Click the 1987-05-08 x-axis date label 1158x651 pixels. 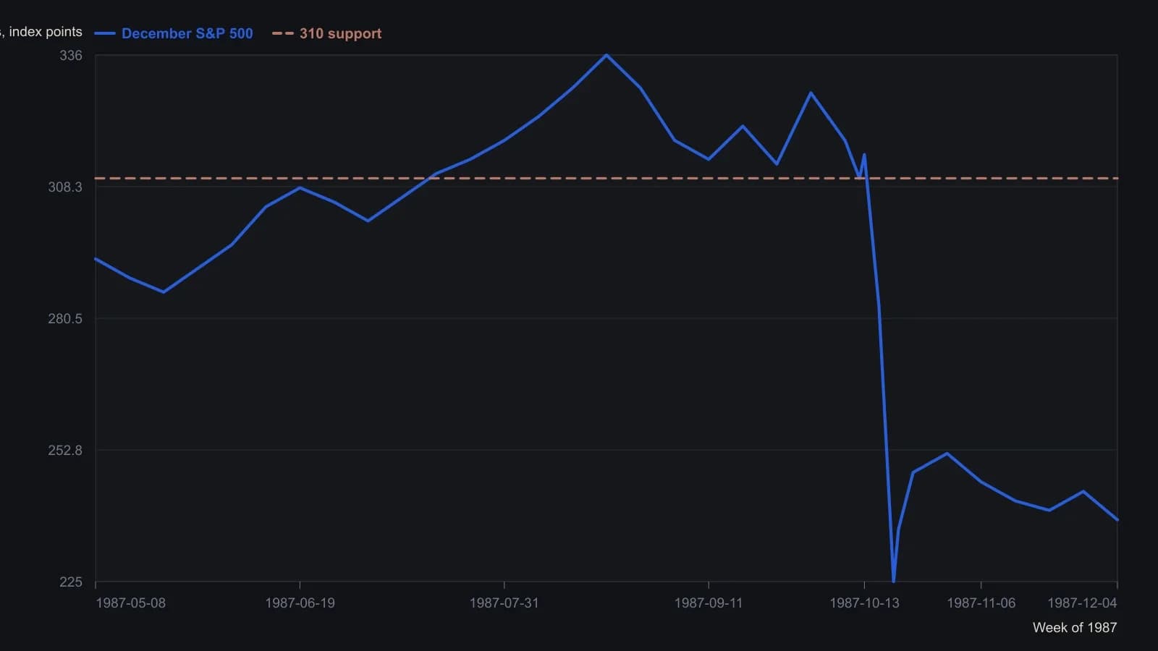pyautogui.click(x=131, y=603)
